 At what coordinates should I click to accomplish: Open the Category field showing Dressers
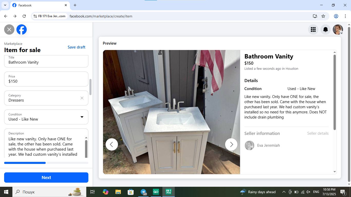pos(46,98)
